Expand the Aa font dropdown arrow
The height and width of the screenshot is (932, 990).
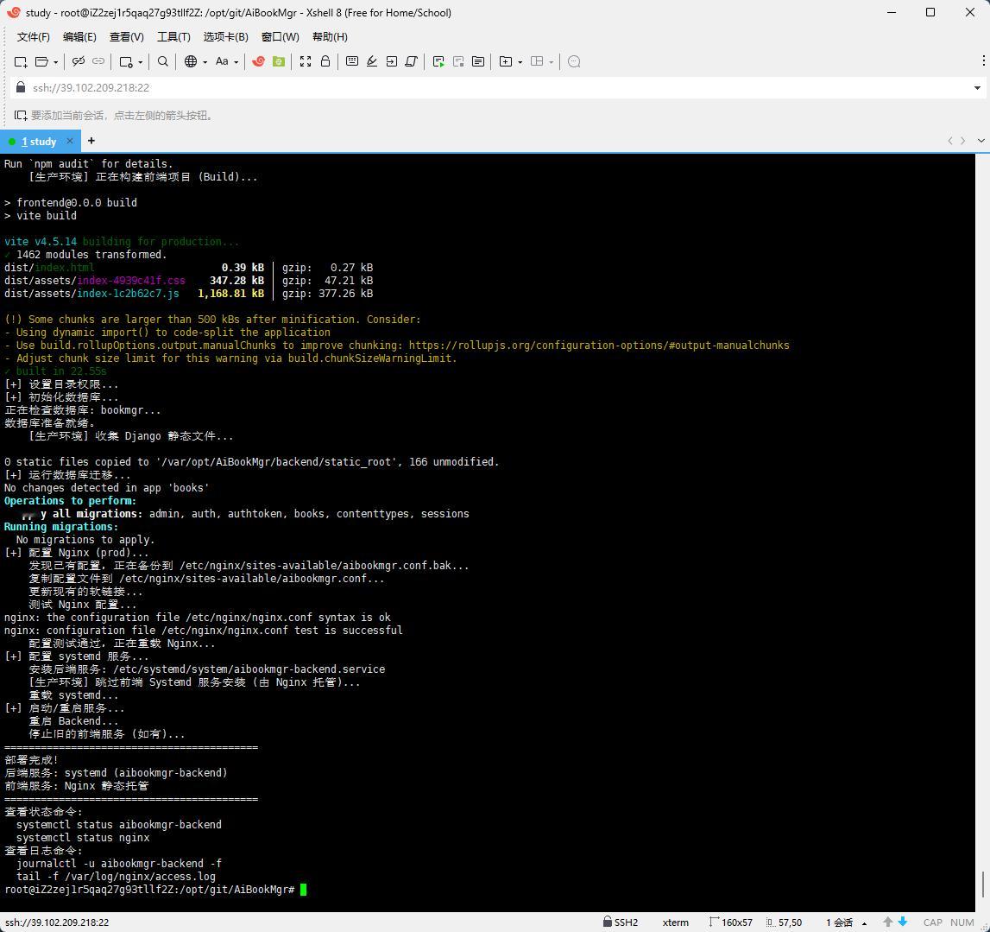pyautogui.click(x=236, y=62)
